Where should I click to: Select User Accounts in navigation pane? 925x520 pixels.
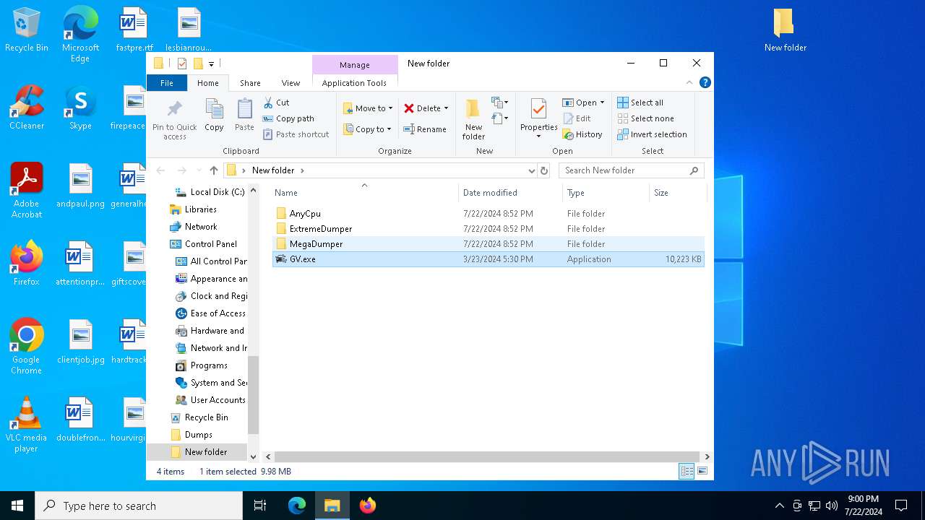[x=218, y=400]
